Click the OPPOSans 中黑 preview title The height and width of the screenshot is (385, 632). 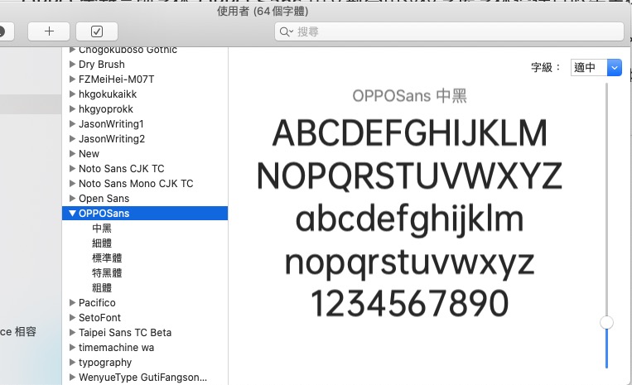click(x=409, y=96)
